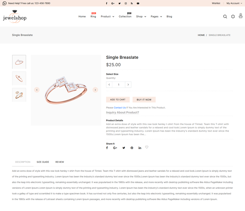245x211 pixels.
Task: Show next product image arrow
Action: [95, 90]
